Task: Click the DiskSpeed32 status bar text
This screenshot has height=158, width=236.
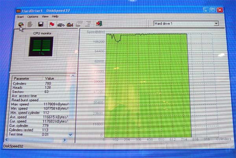Action: (x=13, y=146)
